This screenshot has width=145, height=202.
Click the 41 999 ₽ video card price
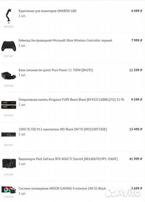tap(136, 159)
